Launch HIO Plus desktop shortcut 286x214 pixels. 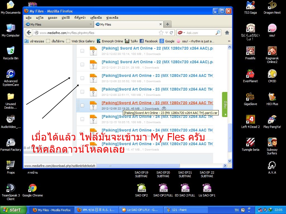[272, 99]
